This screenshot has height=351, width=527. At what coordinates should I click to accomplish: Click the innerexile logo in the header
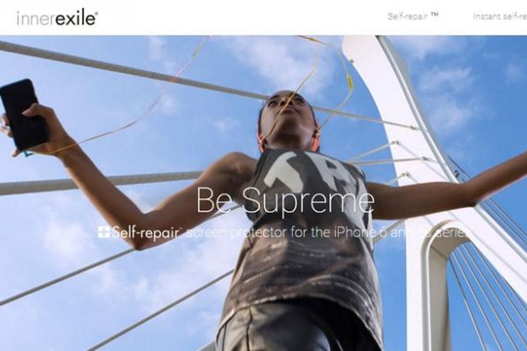click(x=57, y=18)
